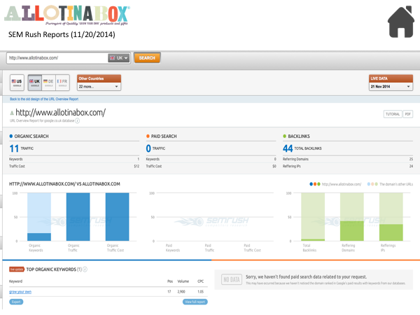Click the URL vs domain comparison heading
This screenshot has width=420, height=315.
pos(64,184)
